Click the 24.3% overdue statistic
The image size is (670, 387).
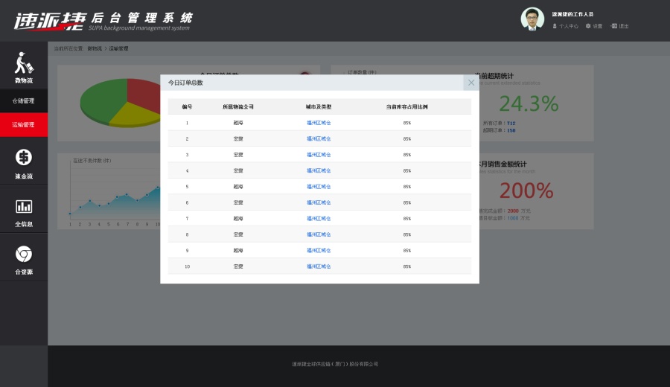click(x=529, y=103)
